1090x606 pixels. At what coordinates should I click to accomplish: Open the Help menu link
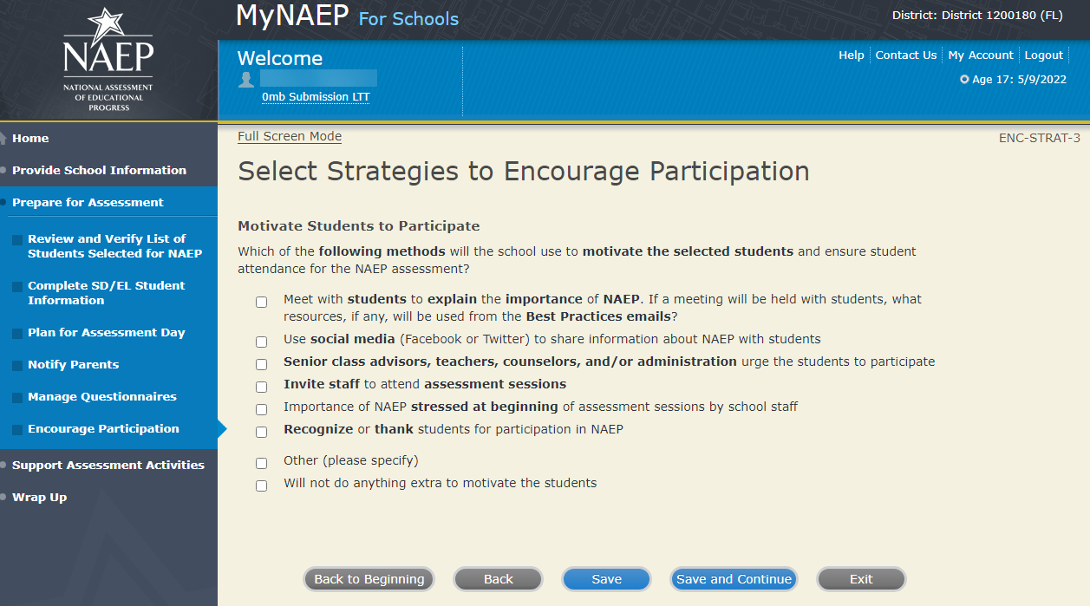tap(851, 55)
